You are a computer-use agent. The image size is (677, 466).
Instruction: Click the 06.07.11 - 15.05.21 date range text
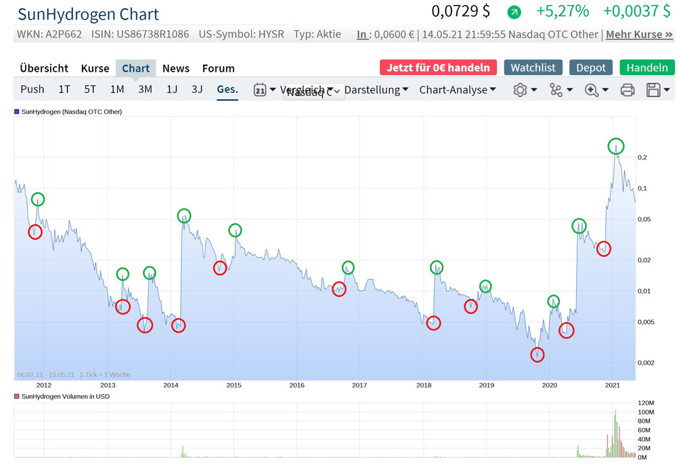pos(46,375)
